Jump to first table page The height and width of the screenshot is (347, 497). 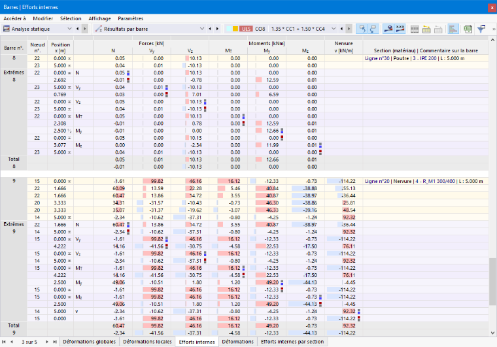tap(4, 342)
